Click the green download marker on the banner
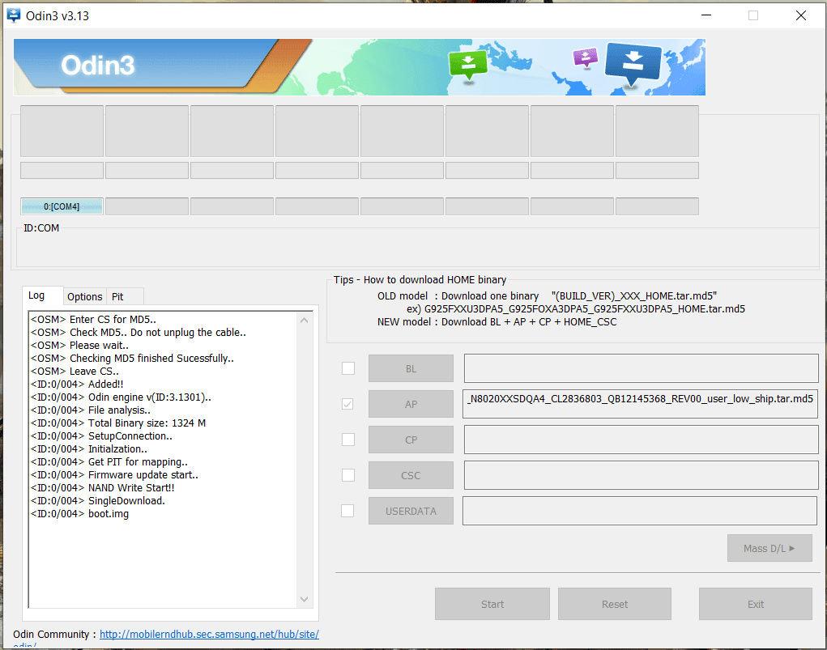 [468, 66]
